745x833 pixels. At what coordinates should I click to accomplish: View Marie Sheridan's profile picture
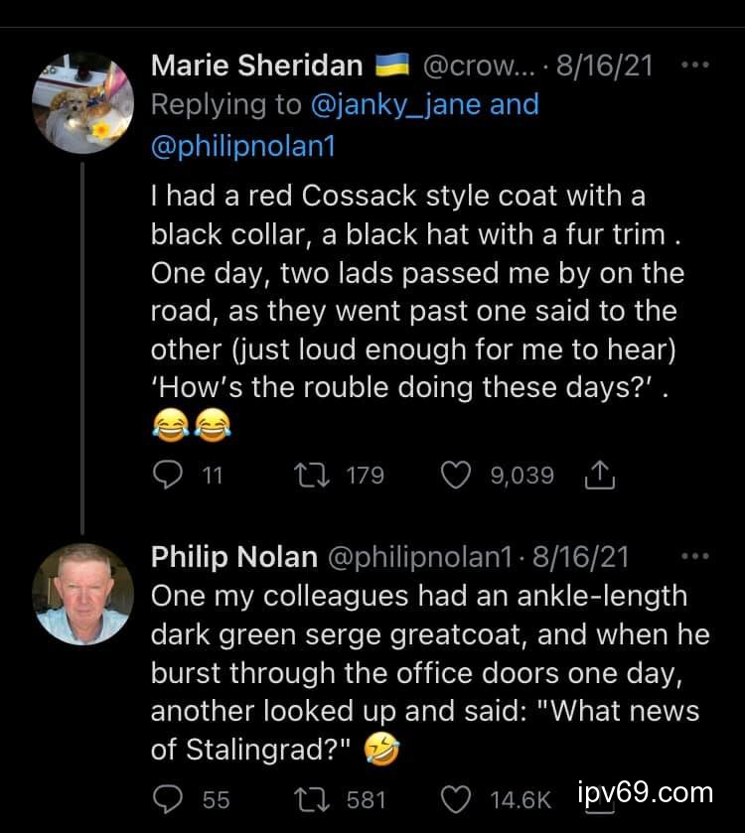coord(83,102)
